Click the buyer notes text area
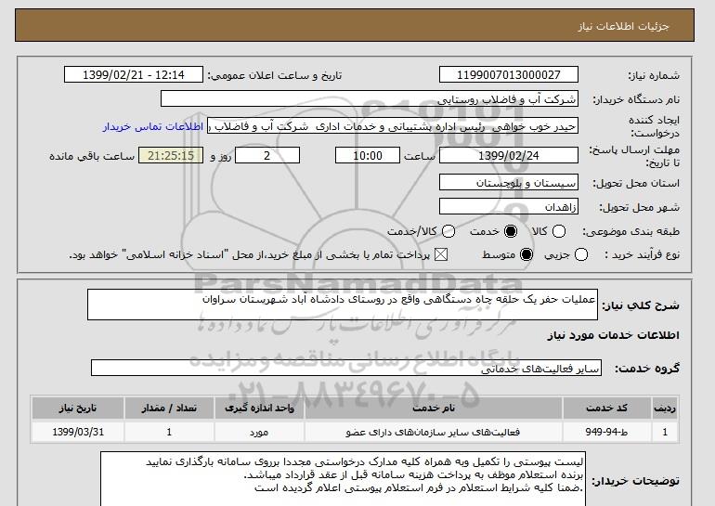The image size is (715, 506). click(x=343, y=479)
